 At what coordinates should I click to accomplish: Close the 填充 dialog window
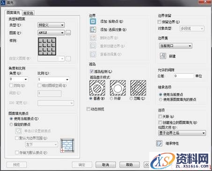pos(205,2)
